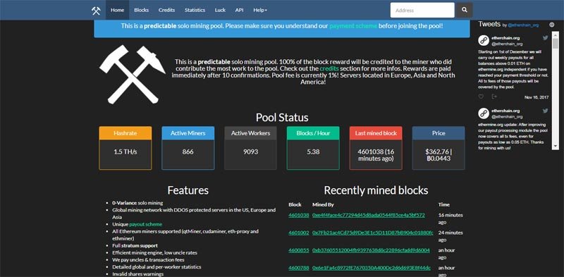Open the Credits page
564x277 pixels.
click(166, 10)
